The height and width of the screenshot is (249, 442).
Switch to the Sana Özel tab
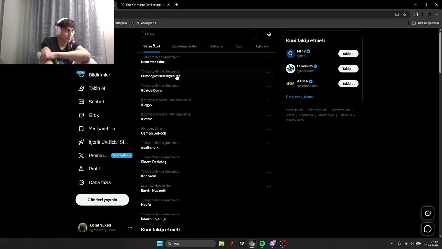[152, 46]
